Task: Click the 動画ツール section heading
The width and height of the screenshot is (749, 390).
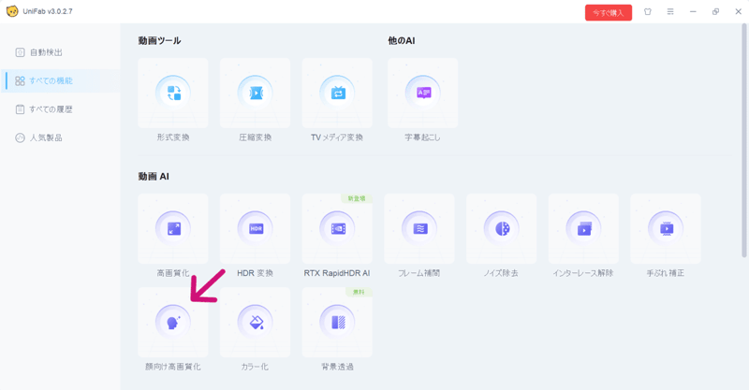Action: [159, 41]
